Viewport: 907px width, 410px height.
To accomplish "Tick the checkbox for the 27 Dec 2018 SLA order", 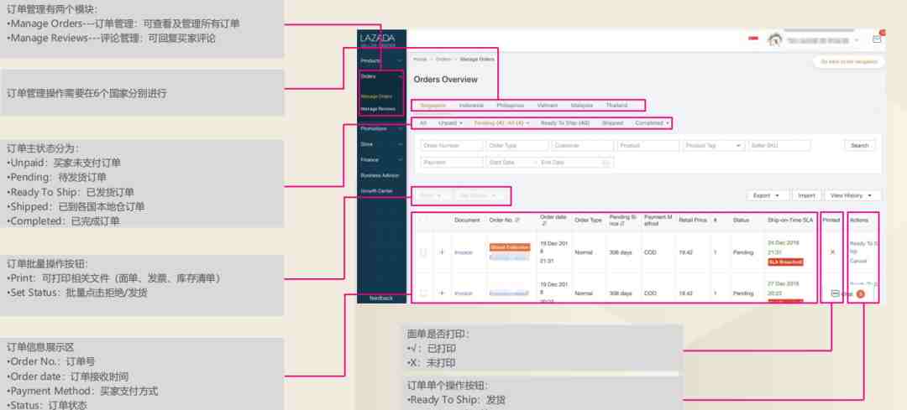I will [x=423, y=293].
